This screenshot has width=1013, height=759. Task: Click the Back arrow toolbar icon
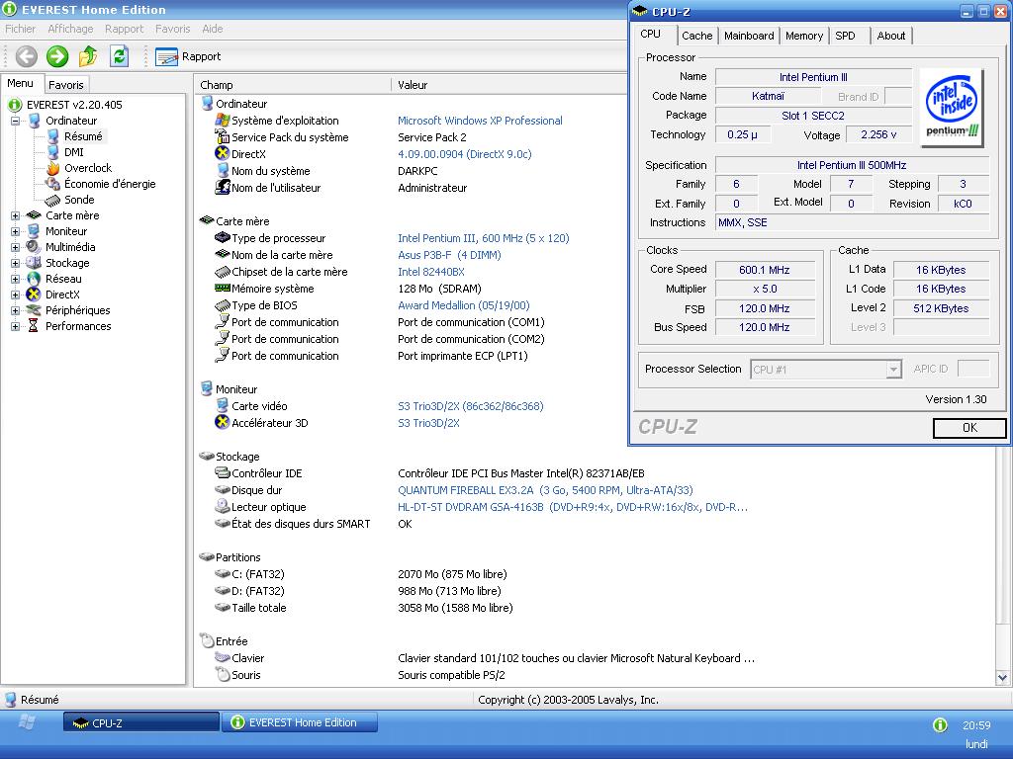(27, 56)
